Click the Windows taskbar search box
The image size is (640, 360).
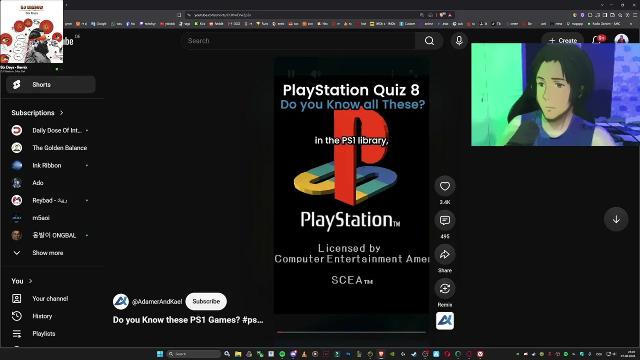coord(193,354)
